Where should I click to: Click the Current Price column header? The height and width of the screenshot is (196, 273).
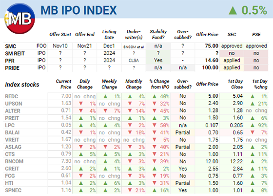(63, 84)
